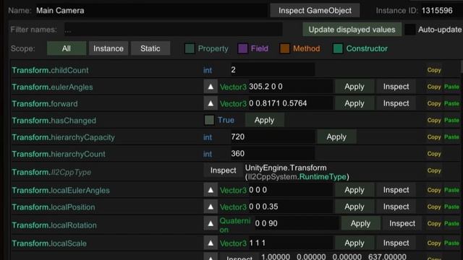Viewport: 463px width, 260px height.
Task: Inspect the Transform.localRotation value
Action: 402,223
